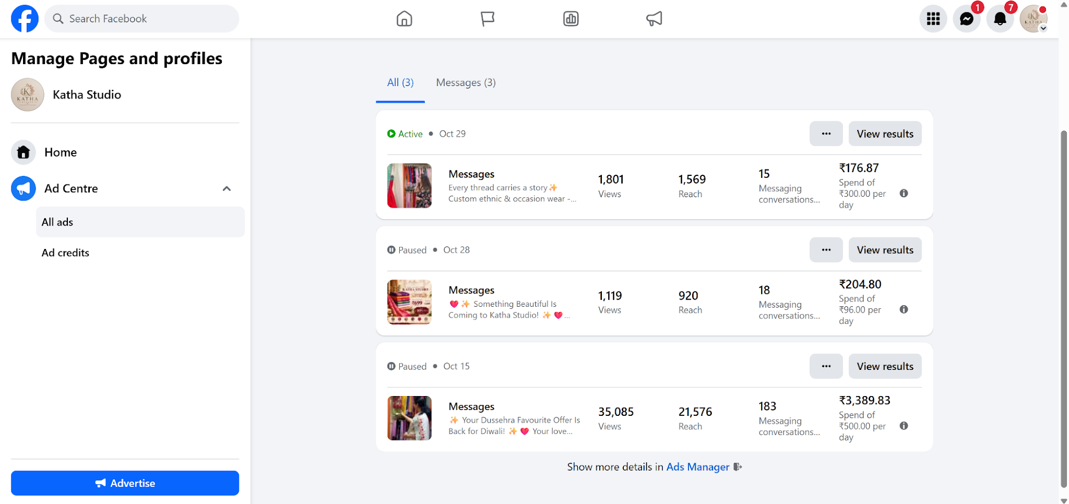This screenshot has height=504, width=1069.
Task: Switch to the Messages (3) tab
Action: 466,82
